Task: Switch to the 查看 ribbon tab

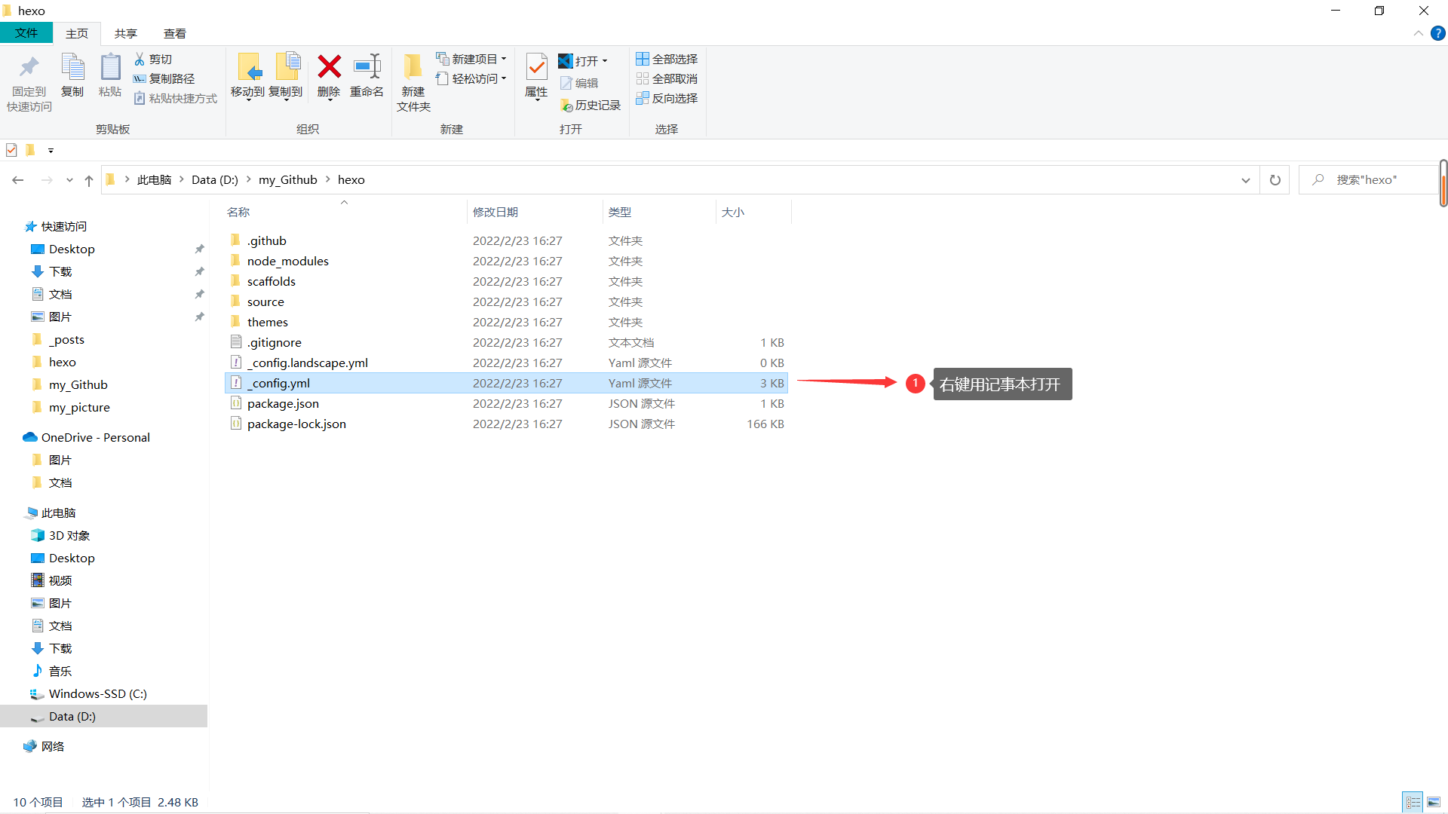Action: pyautogui.click(x=175, y=34)
